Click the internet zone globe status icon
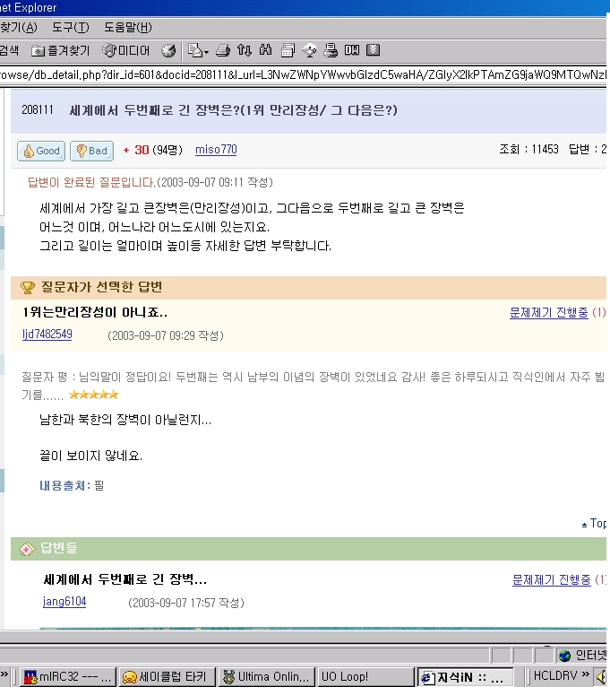This screenshot has width=610, height=687. coord(565,656)
